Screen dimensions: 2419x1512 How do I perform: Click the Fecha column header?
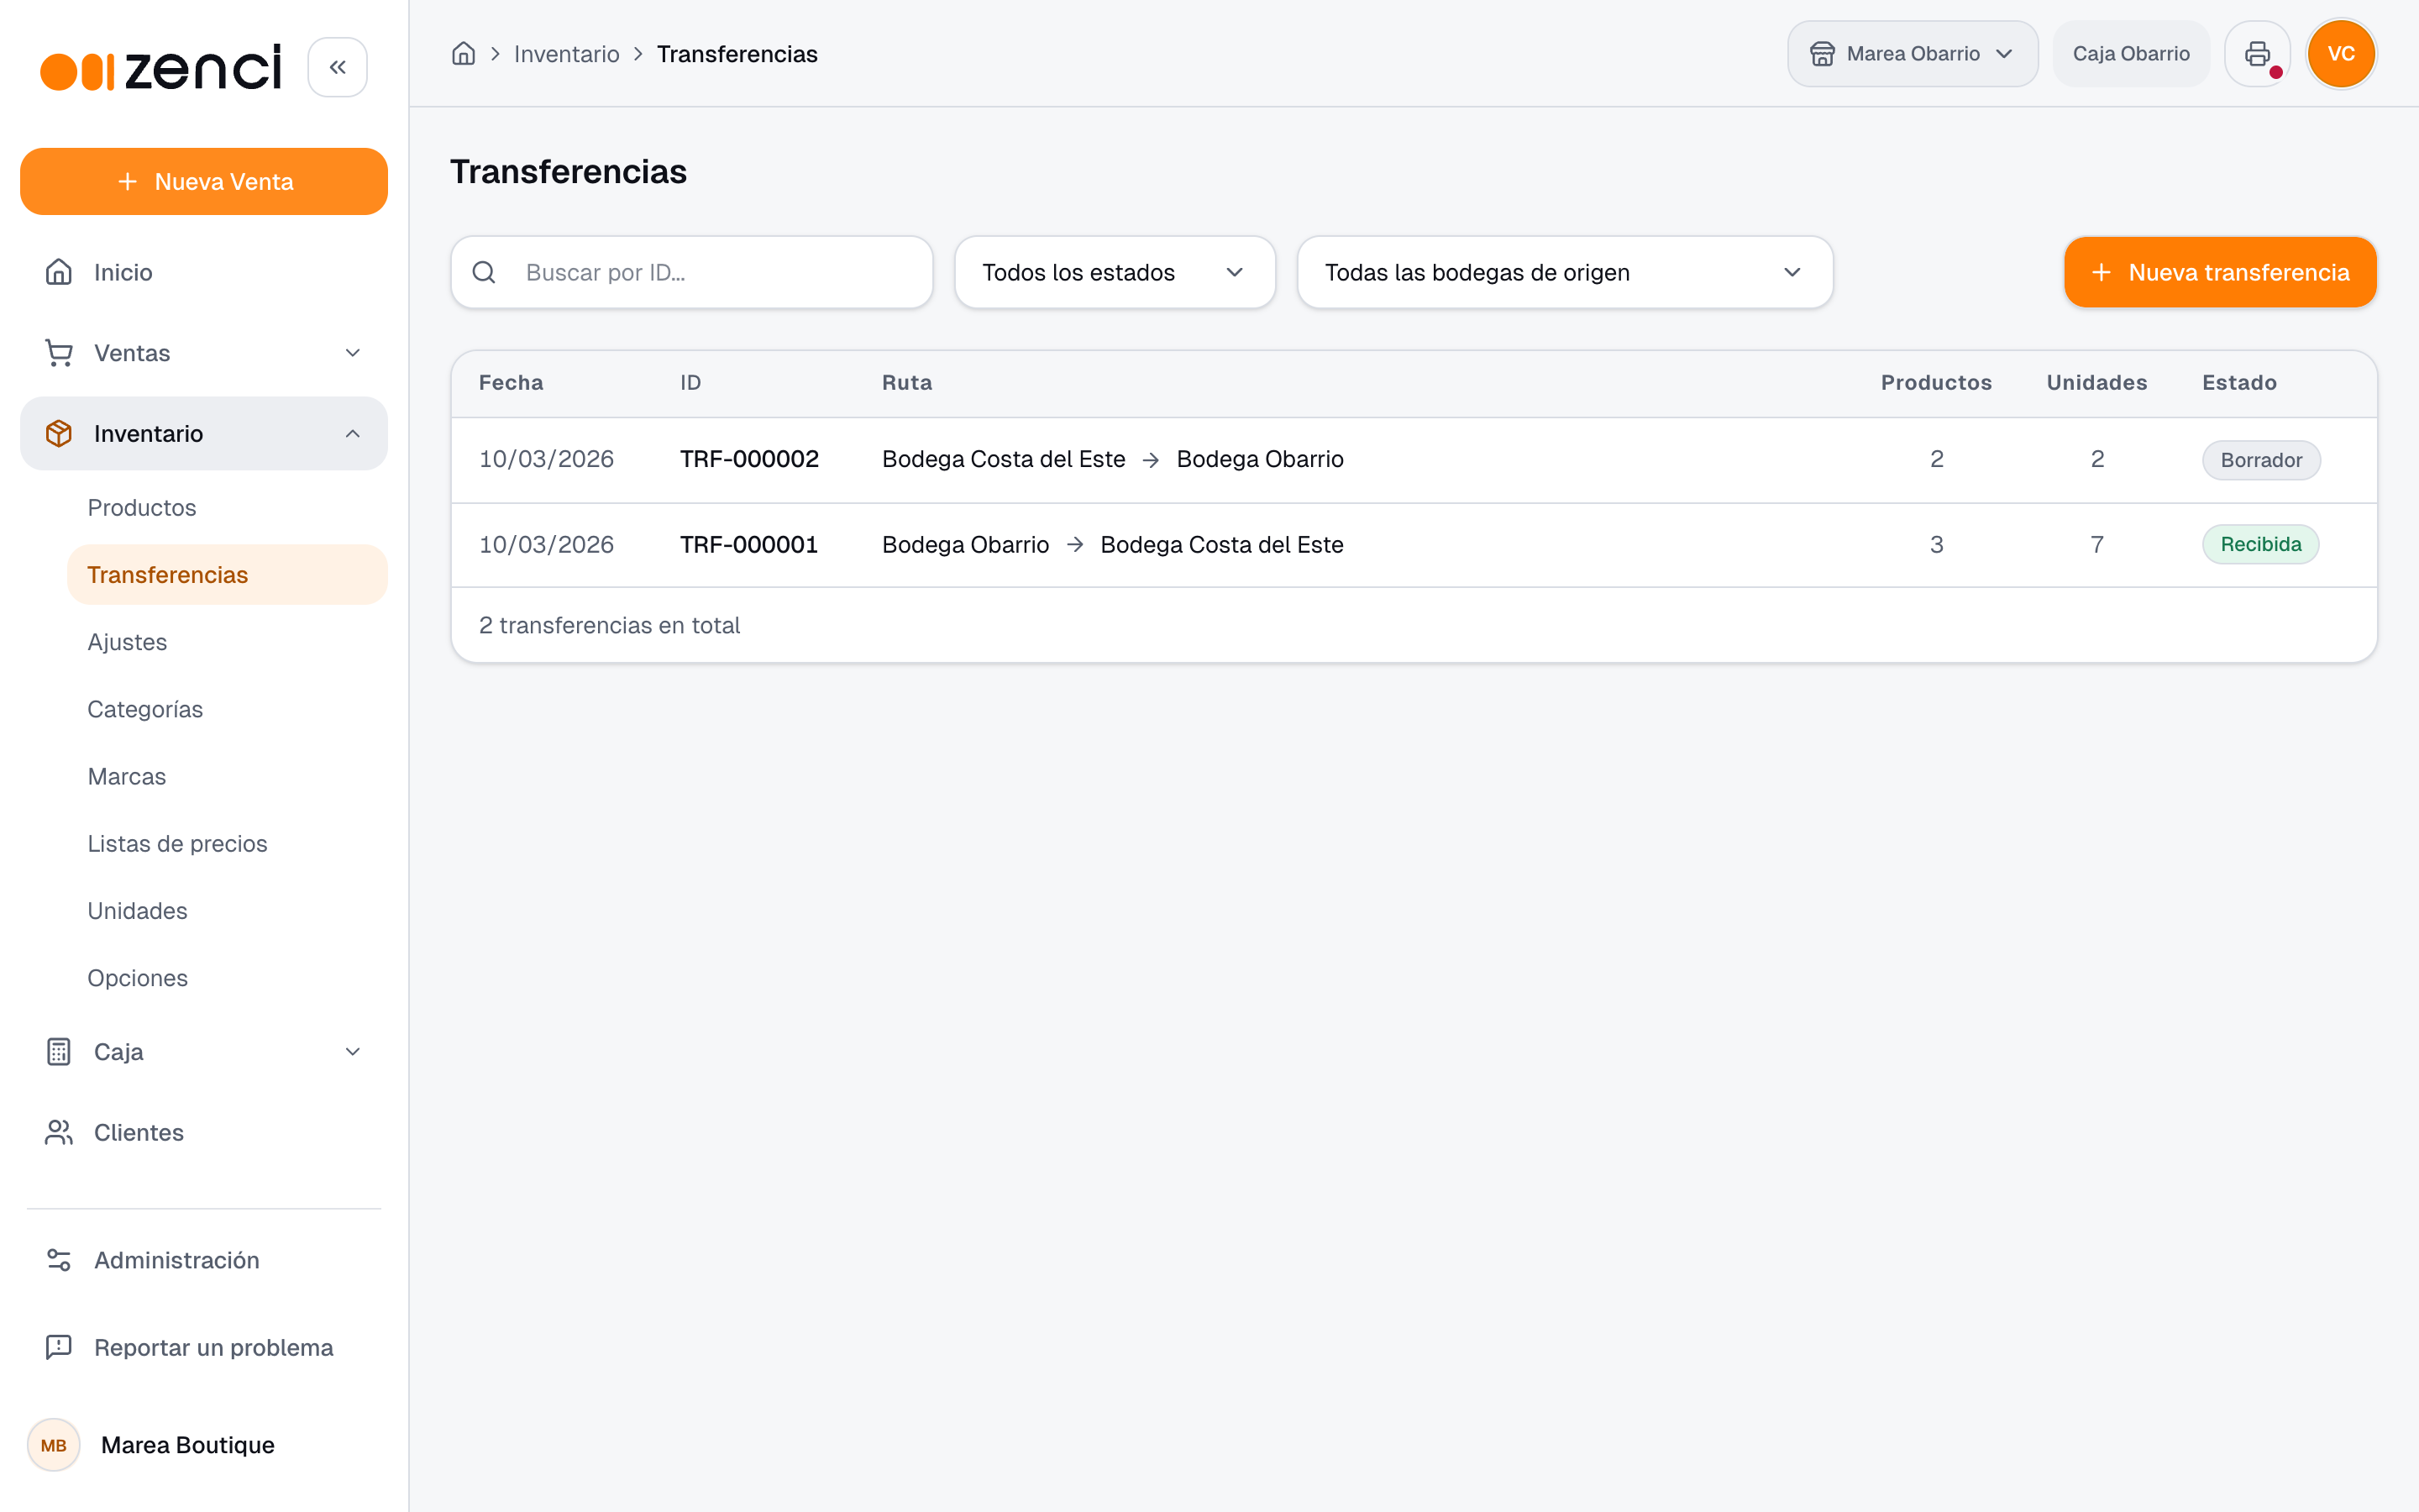coord(511,383)
